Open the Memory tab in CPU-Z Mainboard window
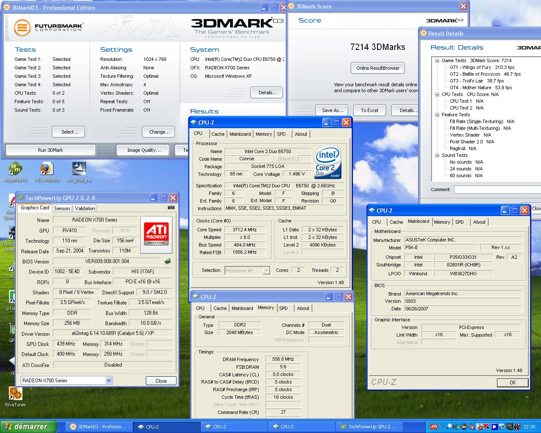Viewport: 541px width, 433px height. (442, 222)
